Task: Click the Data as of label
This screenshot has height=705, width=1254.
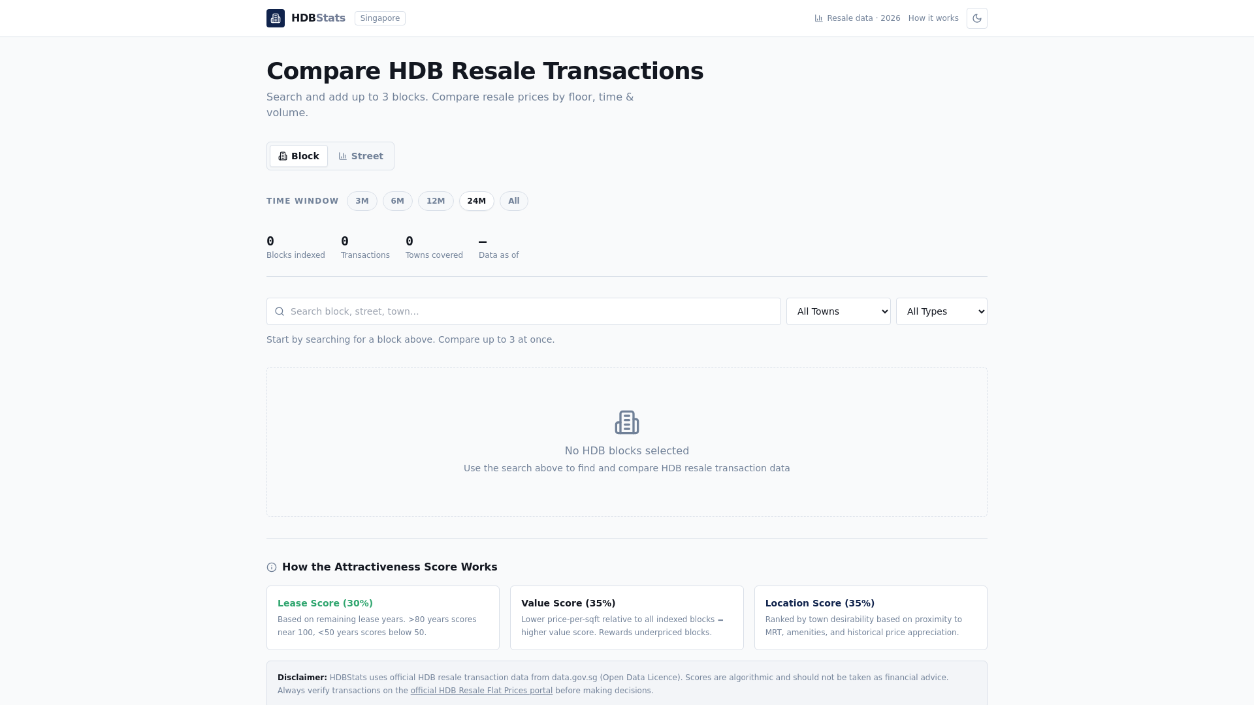Action: [499, 255]
